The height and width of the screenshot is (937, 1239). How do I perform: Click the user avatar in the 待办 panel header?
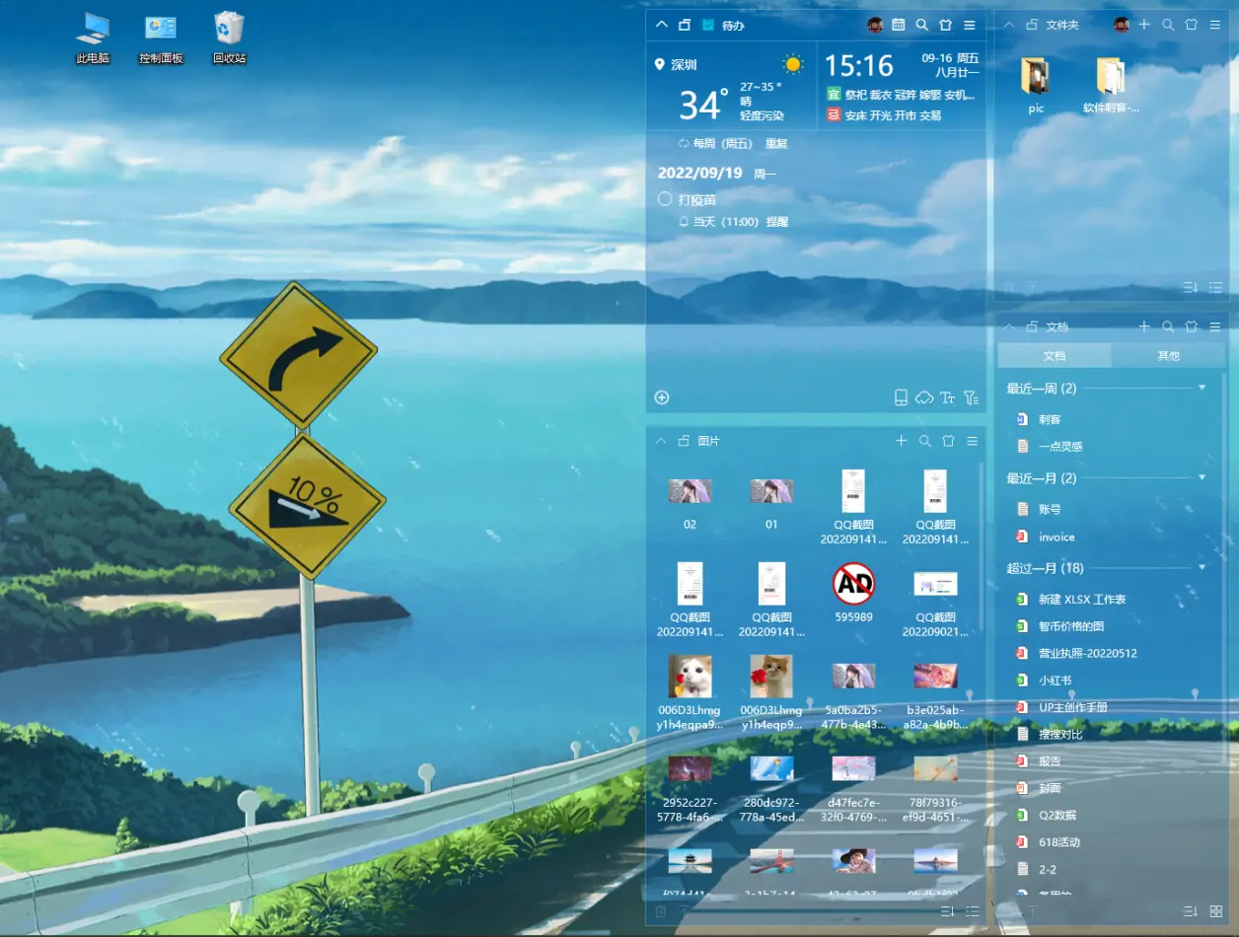pos(874,25)
